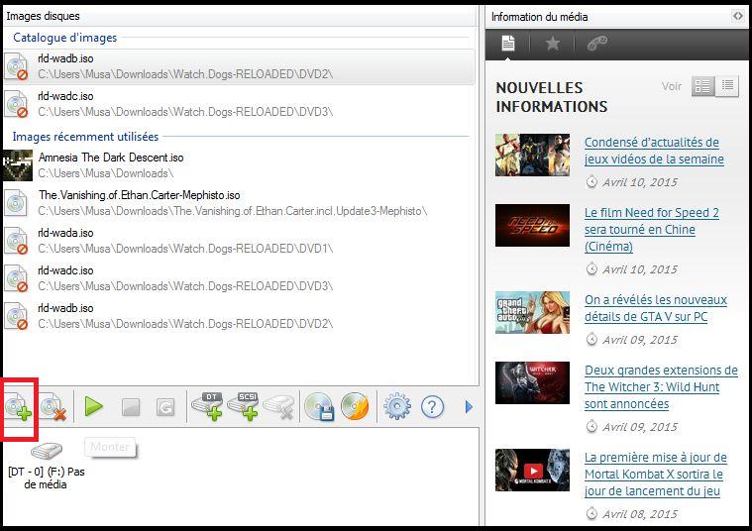Open link about Mortal Kombat X update

tap(656, 474)
